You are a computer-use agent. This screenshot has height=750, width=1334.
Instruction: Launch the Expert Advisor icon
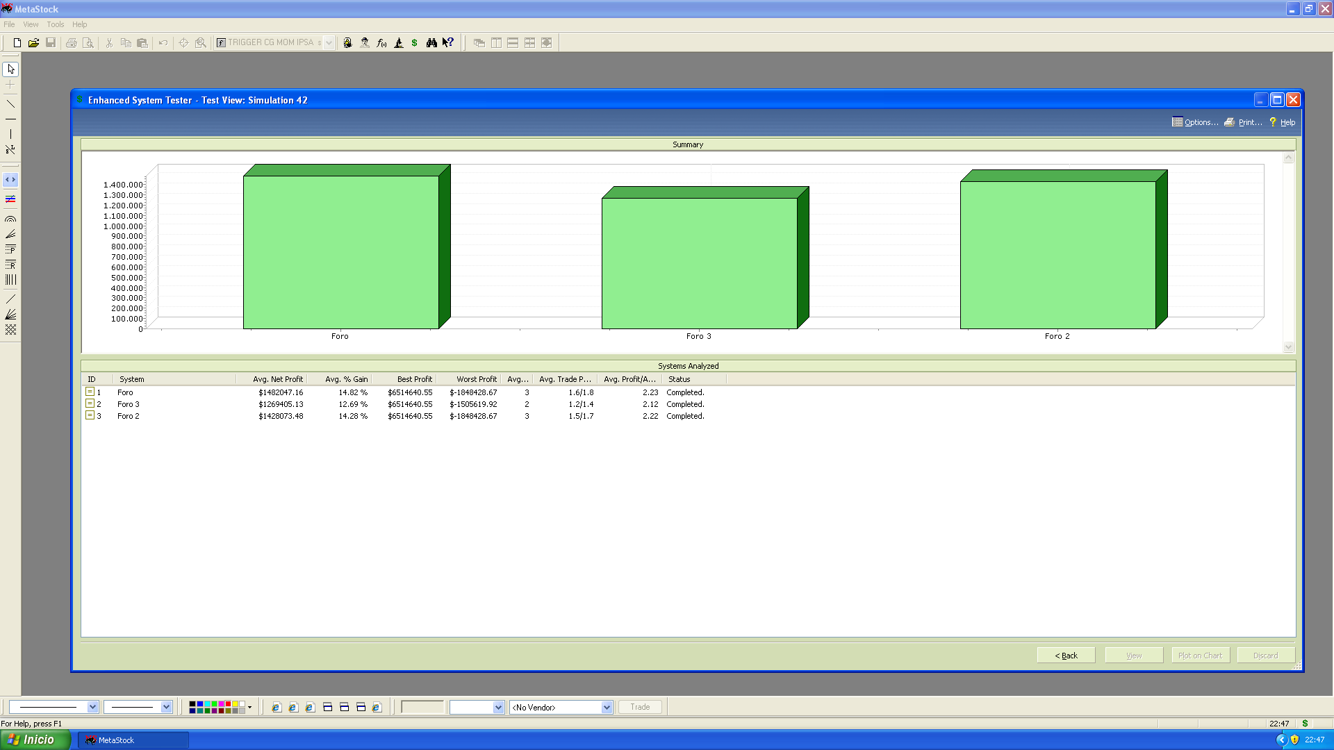365,42
